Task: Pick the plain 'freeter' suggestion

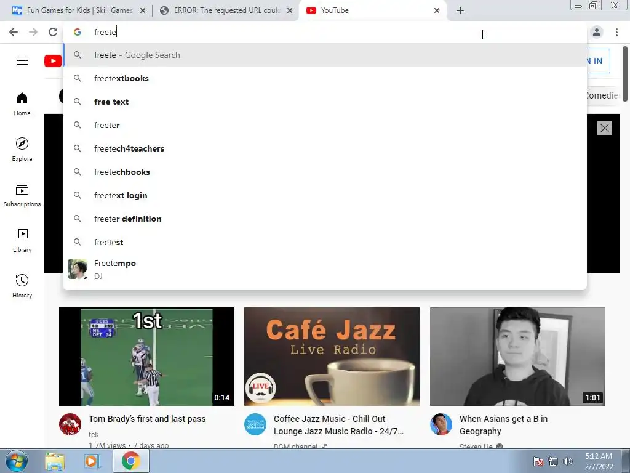Action: [x=325, y=125]
